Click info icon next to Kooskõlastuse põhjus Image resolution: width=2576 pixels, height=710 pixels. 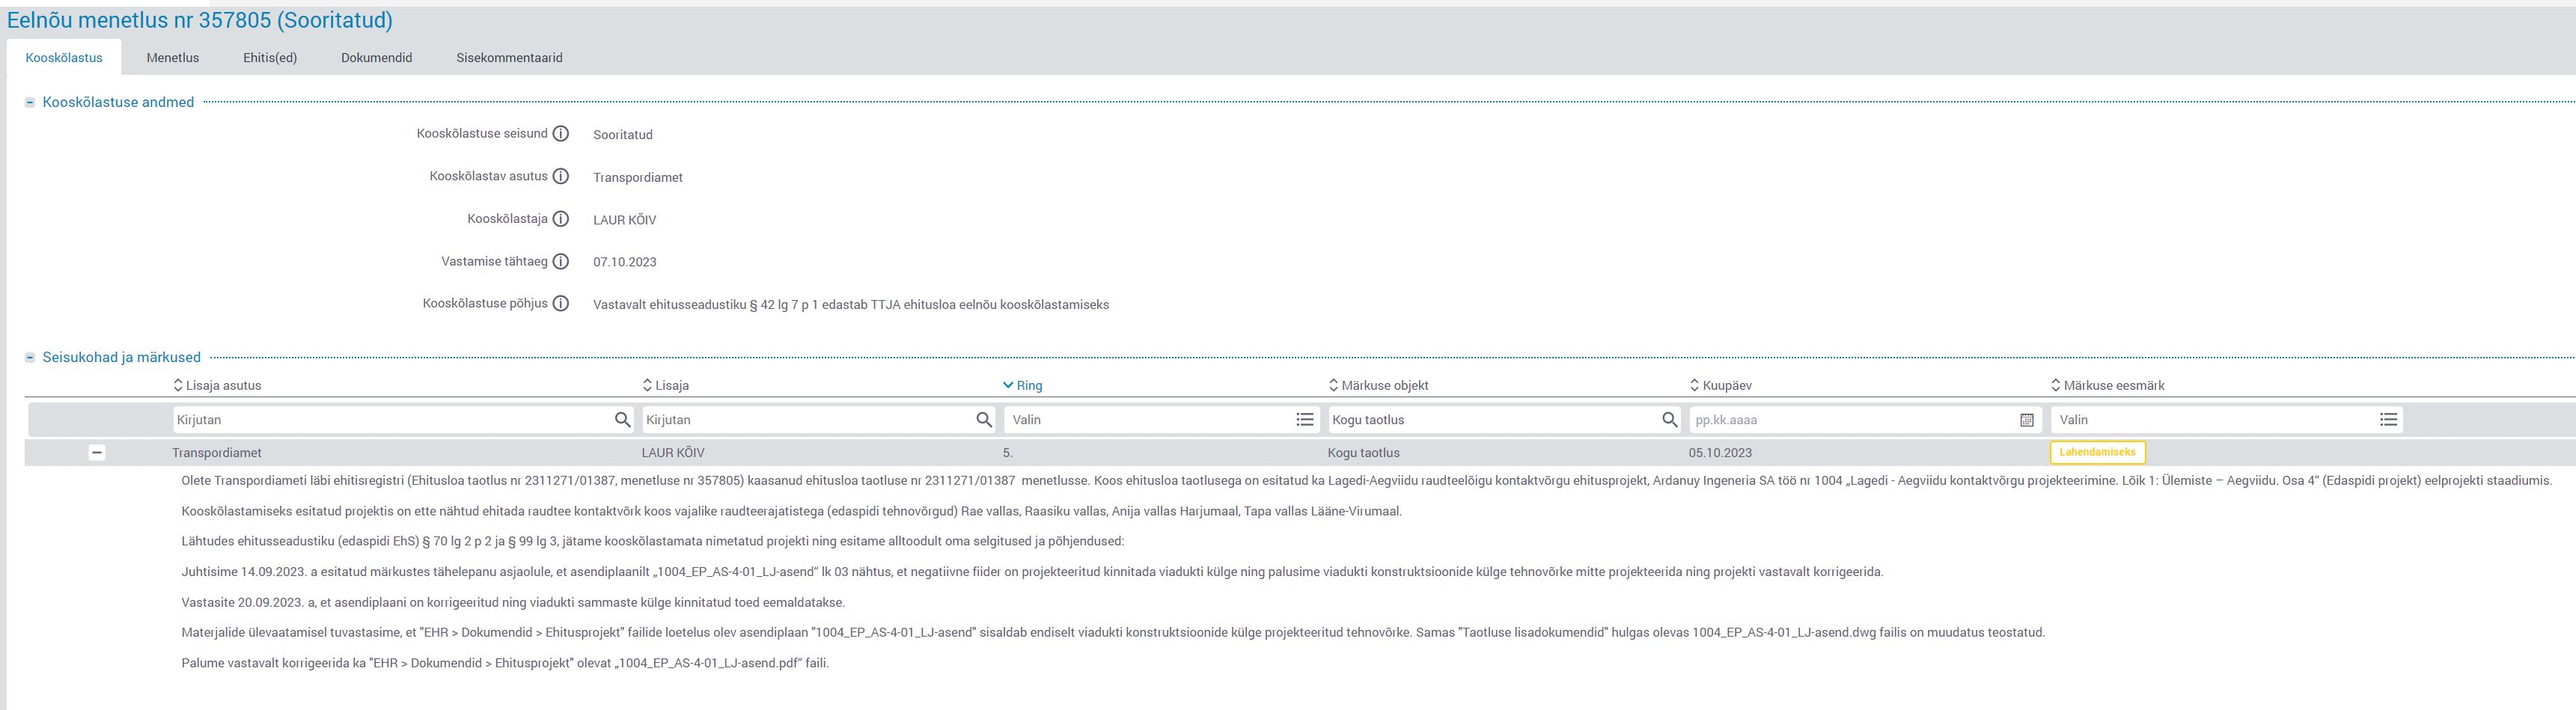click(561, 304)
